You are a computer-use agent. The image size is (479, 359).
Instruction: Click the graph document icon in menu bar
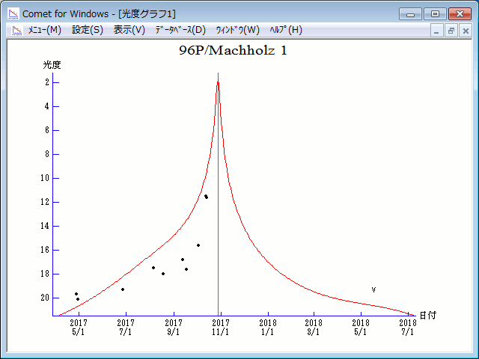coord(16,30)
